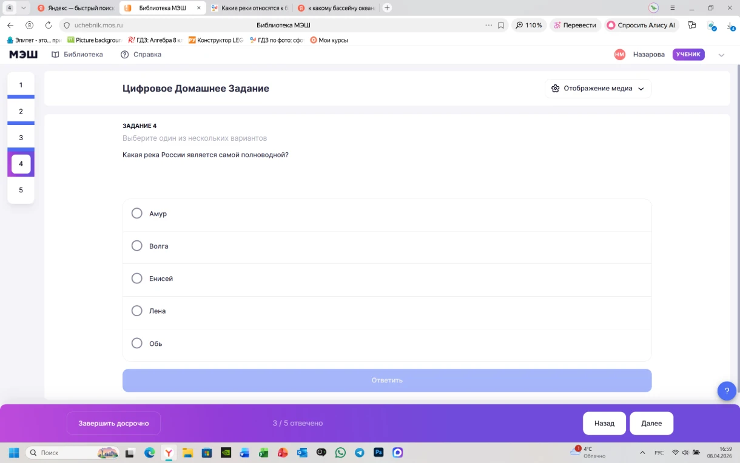Viewport: 740px width, 463px height.
Task: Open the blue question mark help bubble
Action: click(727, 391)
